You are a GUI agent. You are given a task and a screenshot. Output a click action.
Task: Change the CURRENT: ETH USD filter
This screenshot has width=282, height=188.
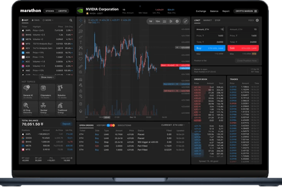pyautogui.click(x=173, y=125)
